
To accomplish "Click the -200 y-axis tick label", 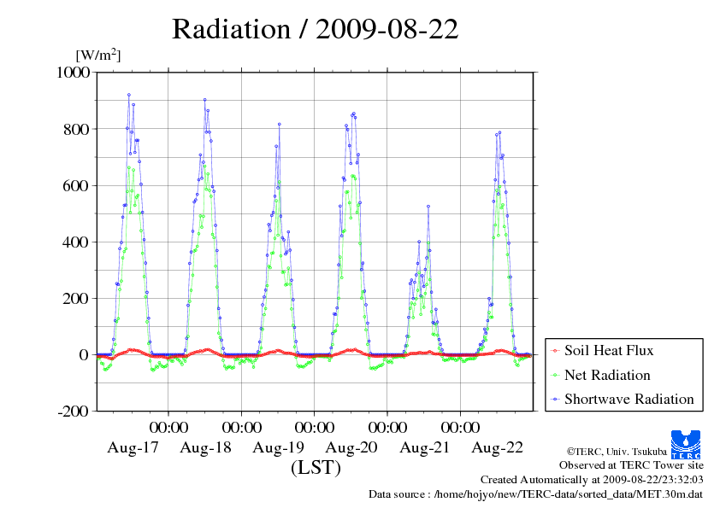I will tap(73, 411).
